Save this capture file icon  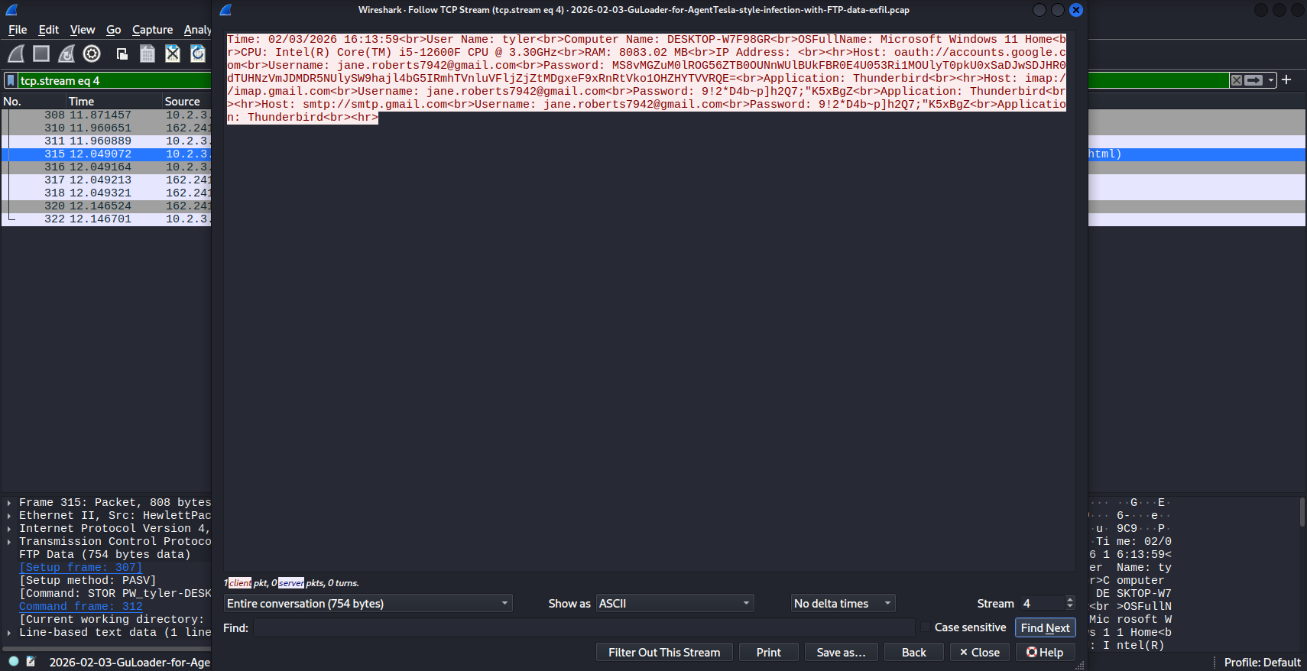click(148, 53)
